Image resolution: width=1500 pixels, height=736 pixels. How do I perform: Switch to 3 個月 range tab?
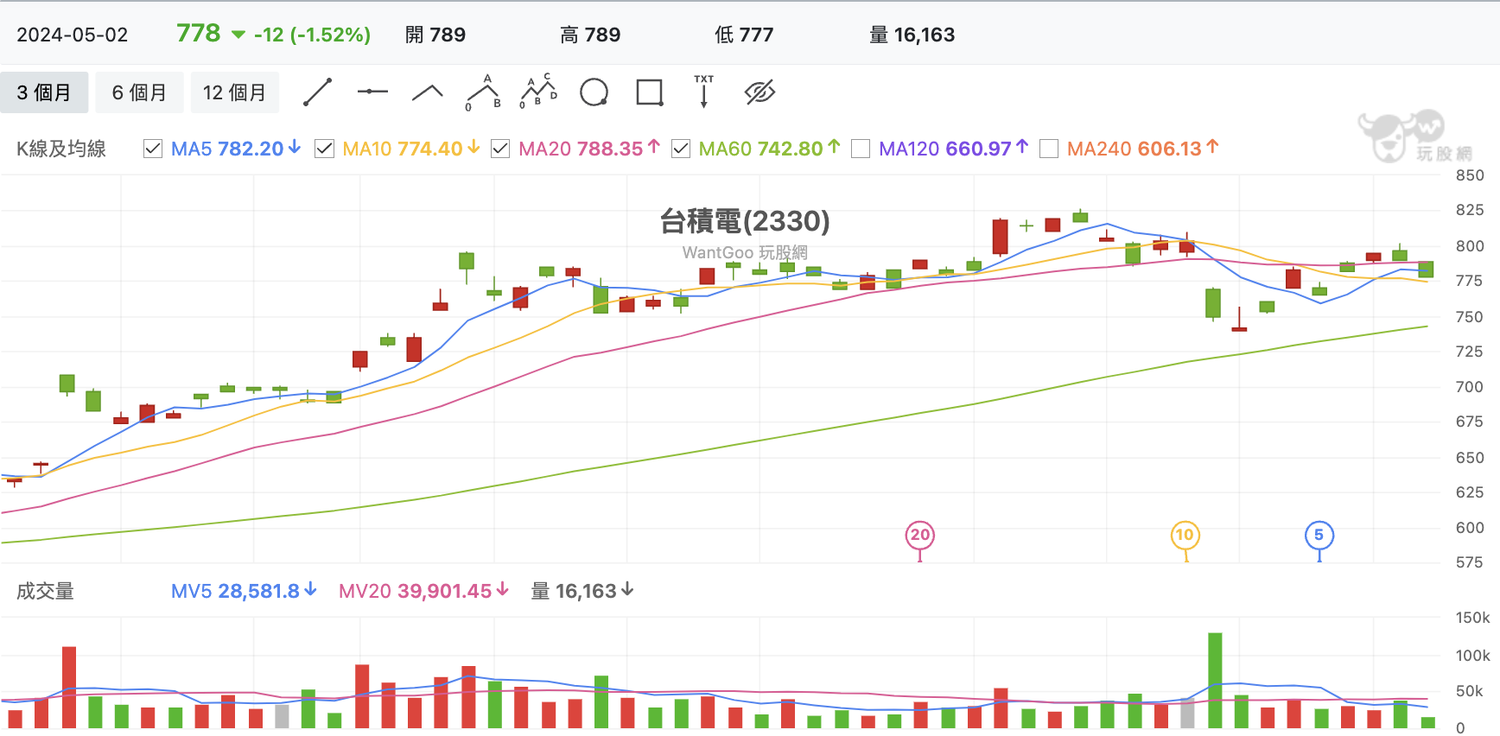pyautogui.click(x=44, y=92)
